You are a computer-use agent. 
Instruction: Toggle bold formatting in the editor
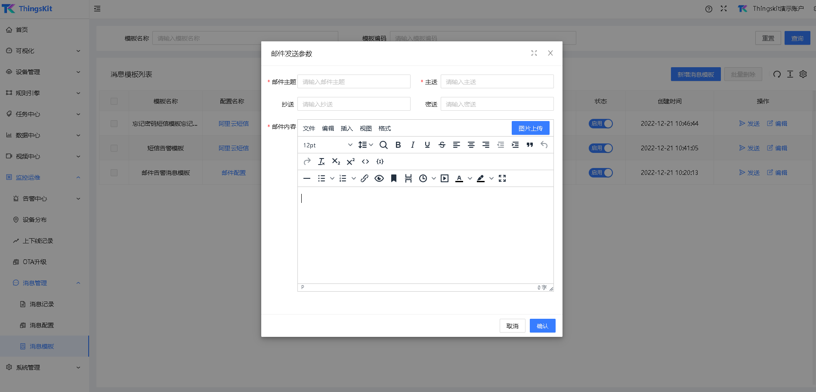click(398, 145)
